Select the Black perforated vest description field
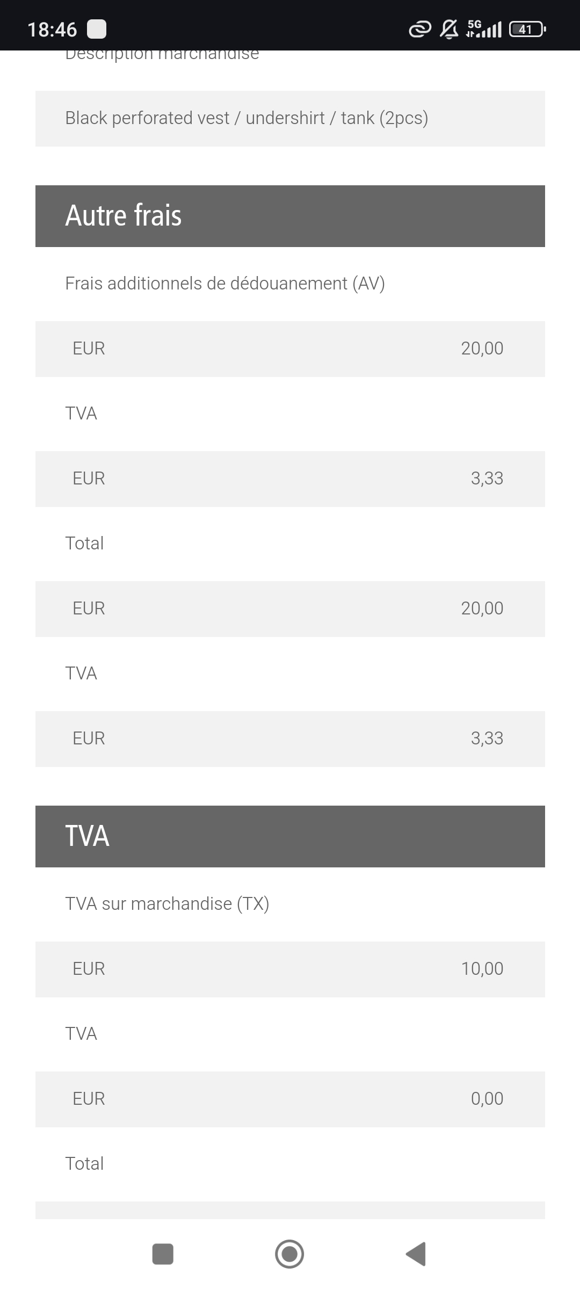 point(290,118)
